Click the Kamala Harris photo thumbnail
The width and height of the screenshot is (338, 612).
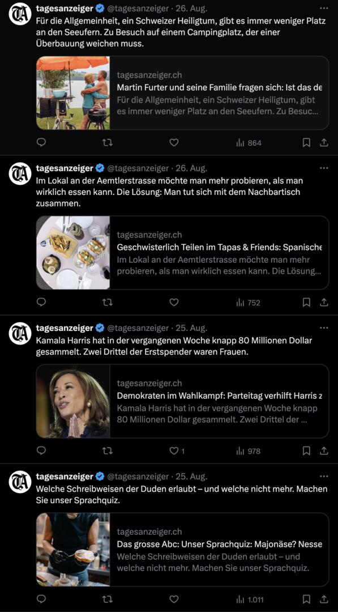click(x=73, y=401)
